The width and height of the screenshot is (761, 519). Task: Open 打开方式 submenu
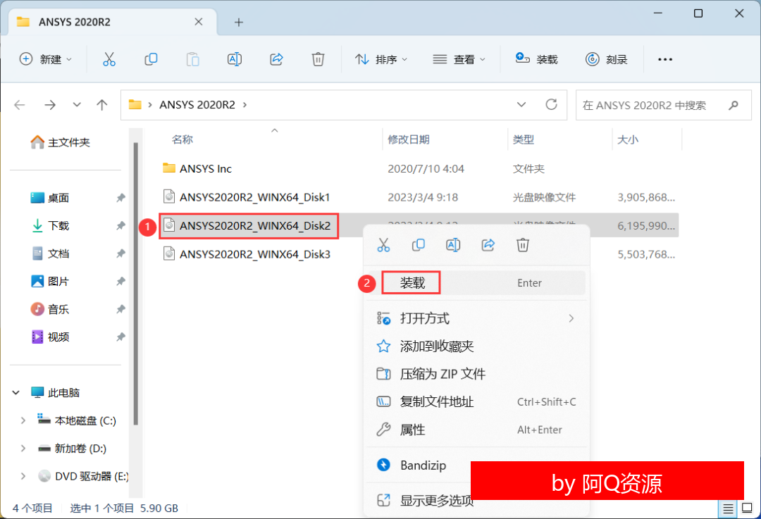476,319
